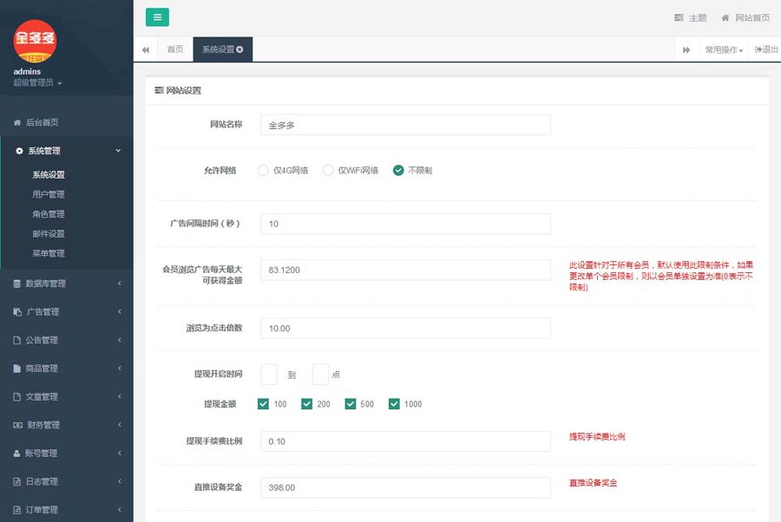Switch to the 首页 tab
This screenshot has height=522, width=781.
[175, 50]
